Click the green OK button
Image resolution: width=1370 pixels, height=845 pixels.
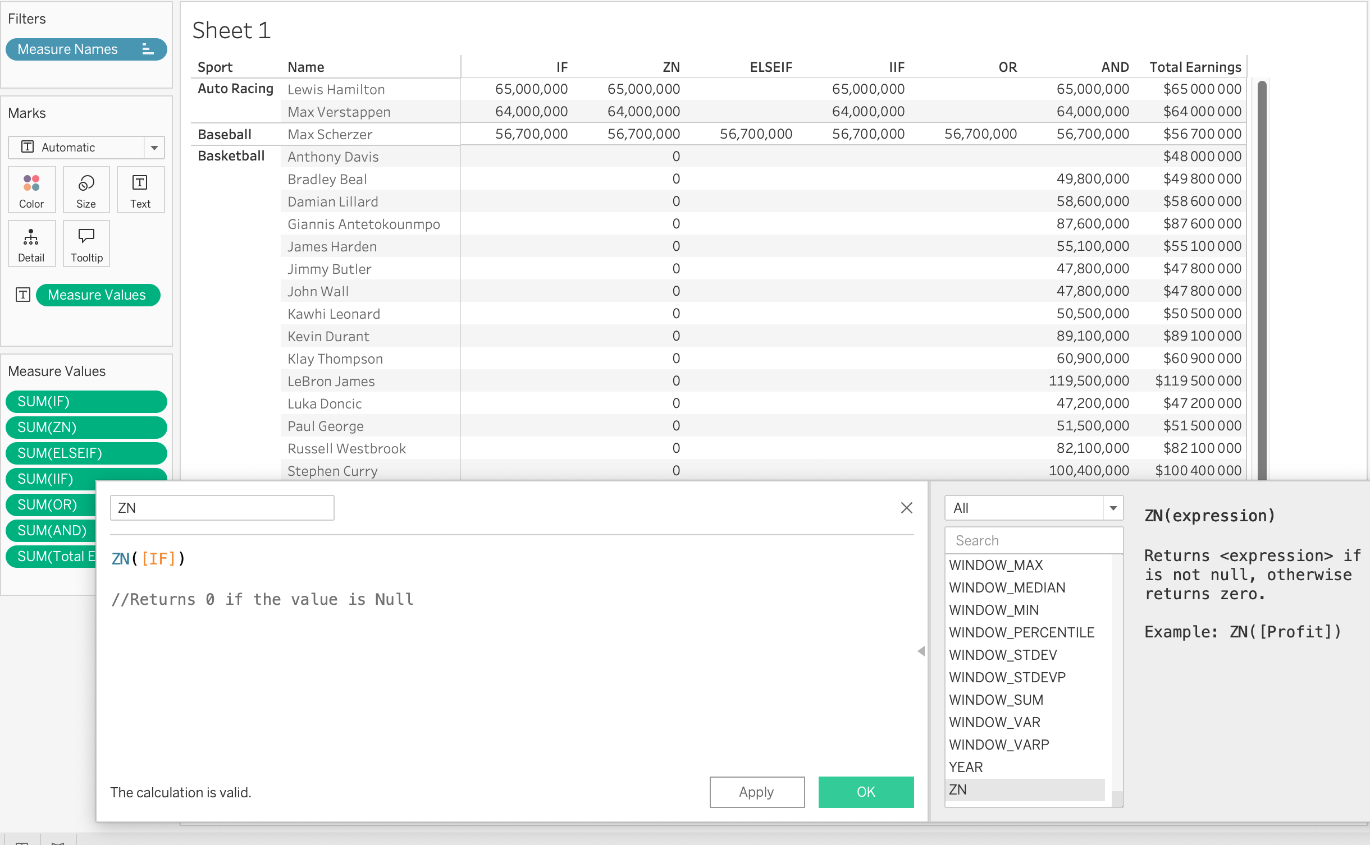[x=865, y=792]
